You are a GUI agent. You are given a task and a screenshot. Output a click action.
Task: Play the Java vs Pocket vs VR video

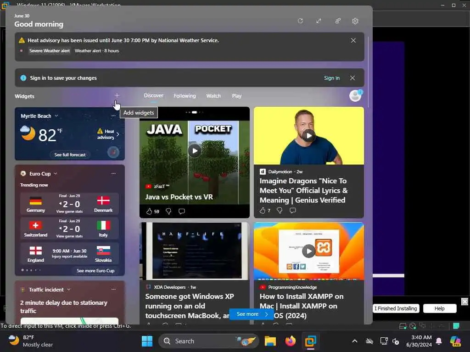195,150
